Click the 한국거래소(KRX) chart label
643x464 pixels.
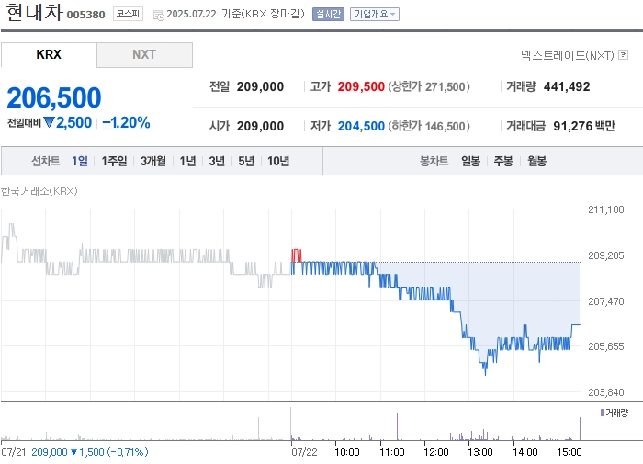coord(39,191)
